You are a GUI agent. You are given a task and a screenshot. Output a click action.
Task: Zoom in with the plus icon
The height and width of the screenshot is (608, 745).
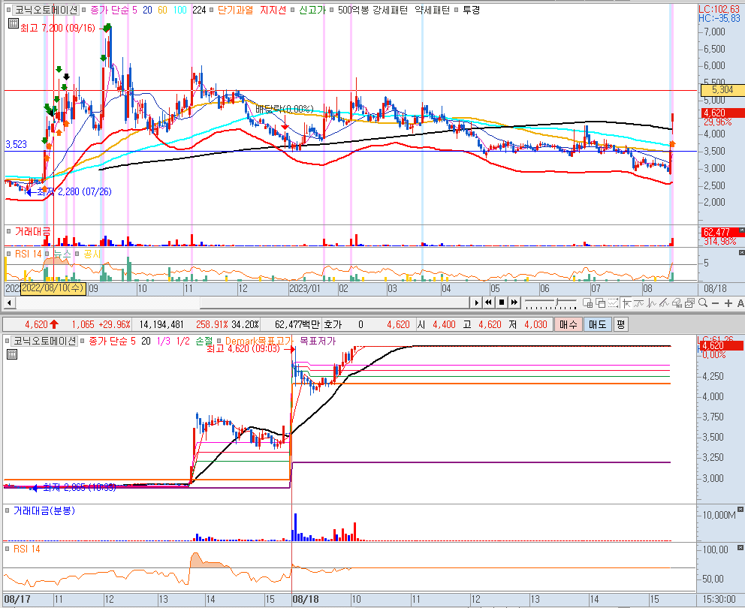click(728, 303)
